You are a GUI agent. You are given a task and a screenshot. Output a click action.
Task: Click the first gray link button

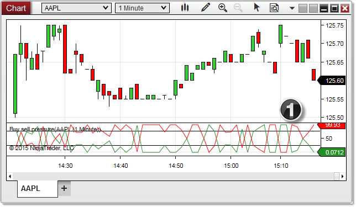pos(302,9)
